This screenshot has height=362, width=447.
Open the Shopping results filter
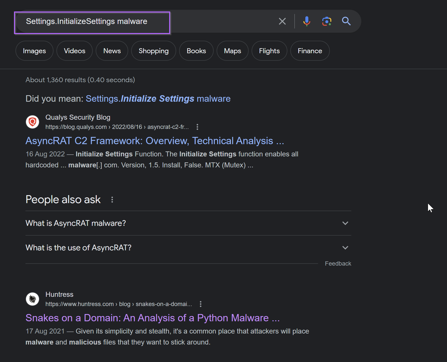tap(153, 51)
